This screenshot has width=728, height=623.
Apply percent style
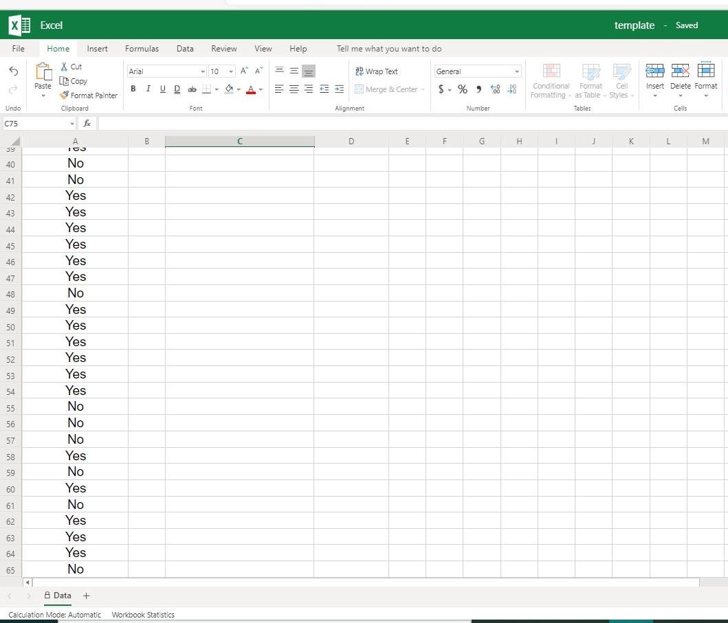pyautogui.click(x=463, y=89)
